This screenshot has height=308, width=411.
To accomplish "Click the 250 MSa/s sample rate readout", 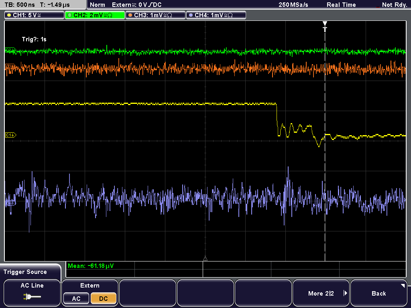I will [x=293, y=5].
